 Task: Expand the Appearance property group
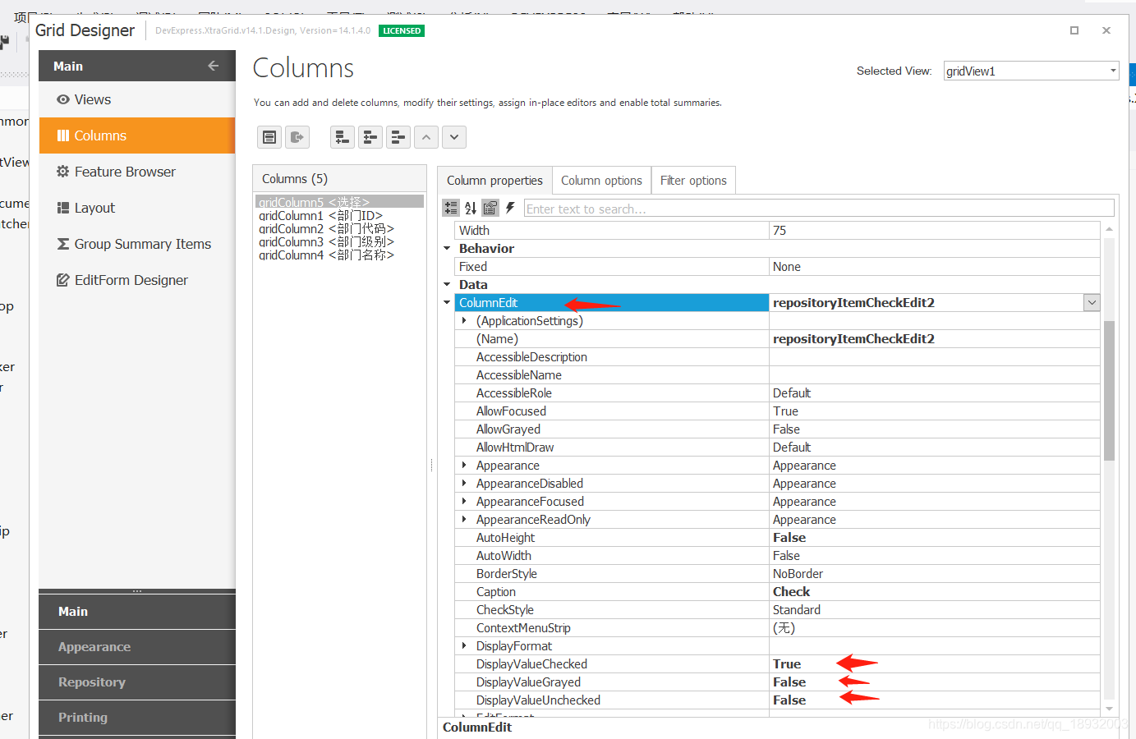(x=466, y=465)
